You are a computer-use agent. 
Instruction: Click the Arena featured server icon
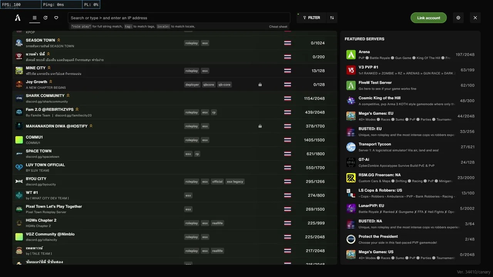pos(351,55)
